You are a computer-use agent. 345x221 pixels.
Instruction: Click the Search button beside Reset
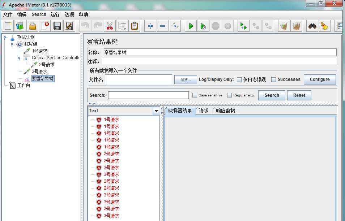click(272, 95)
